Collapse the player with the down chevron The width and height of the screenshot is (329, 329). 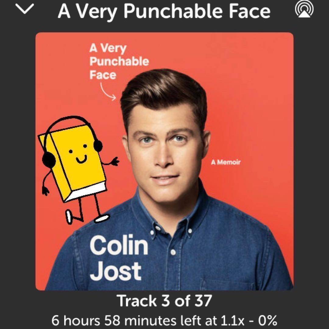click(x=25, y=9)
